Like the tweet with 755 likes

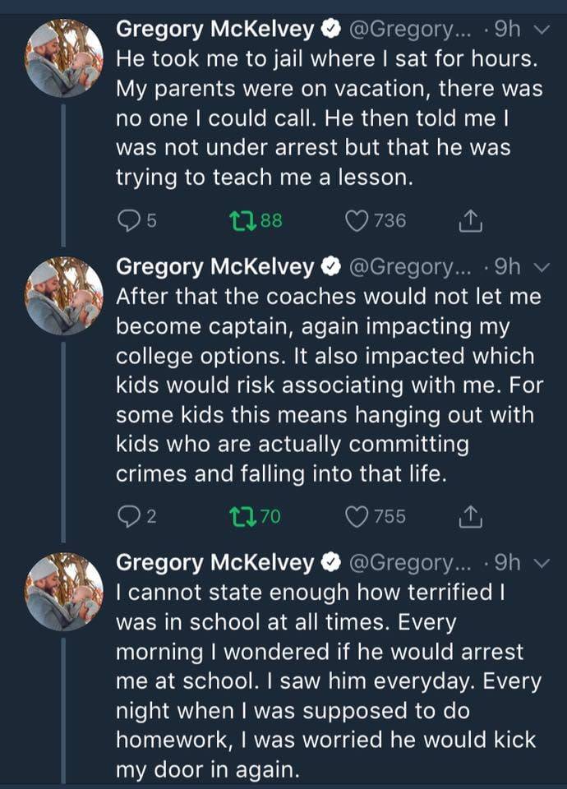coord(356,516)
